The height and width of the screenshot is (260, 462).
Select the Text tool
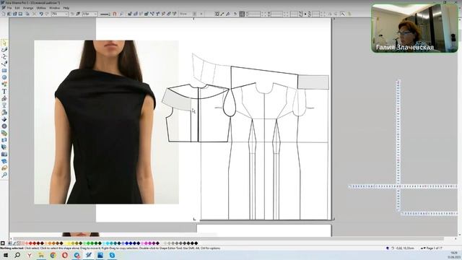click(4, 92)
